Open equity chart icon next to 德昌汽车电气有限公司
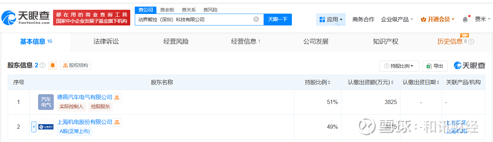 (x=117, y=97)
